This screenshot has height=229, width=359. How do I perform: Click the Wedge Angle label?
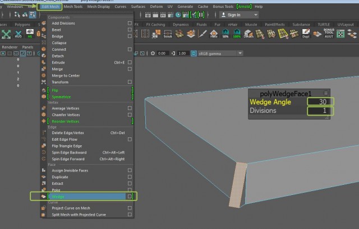(270, 102)
